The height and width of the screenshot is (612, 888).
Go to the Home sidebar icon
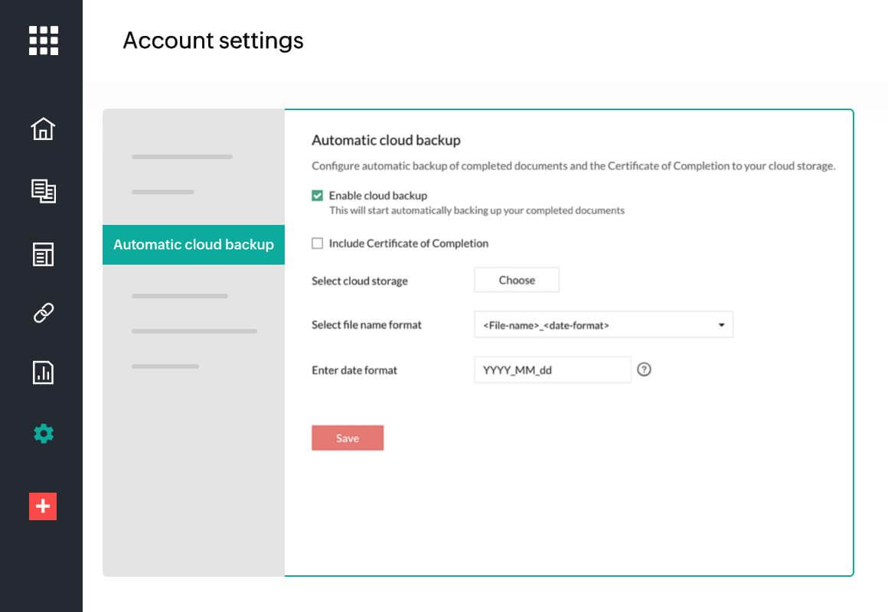click(x=43, y=129)
